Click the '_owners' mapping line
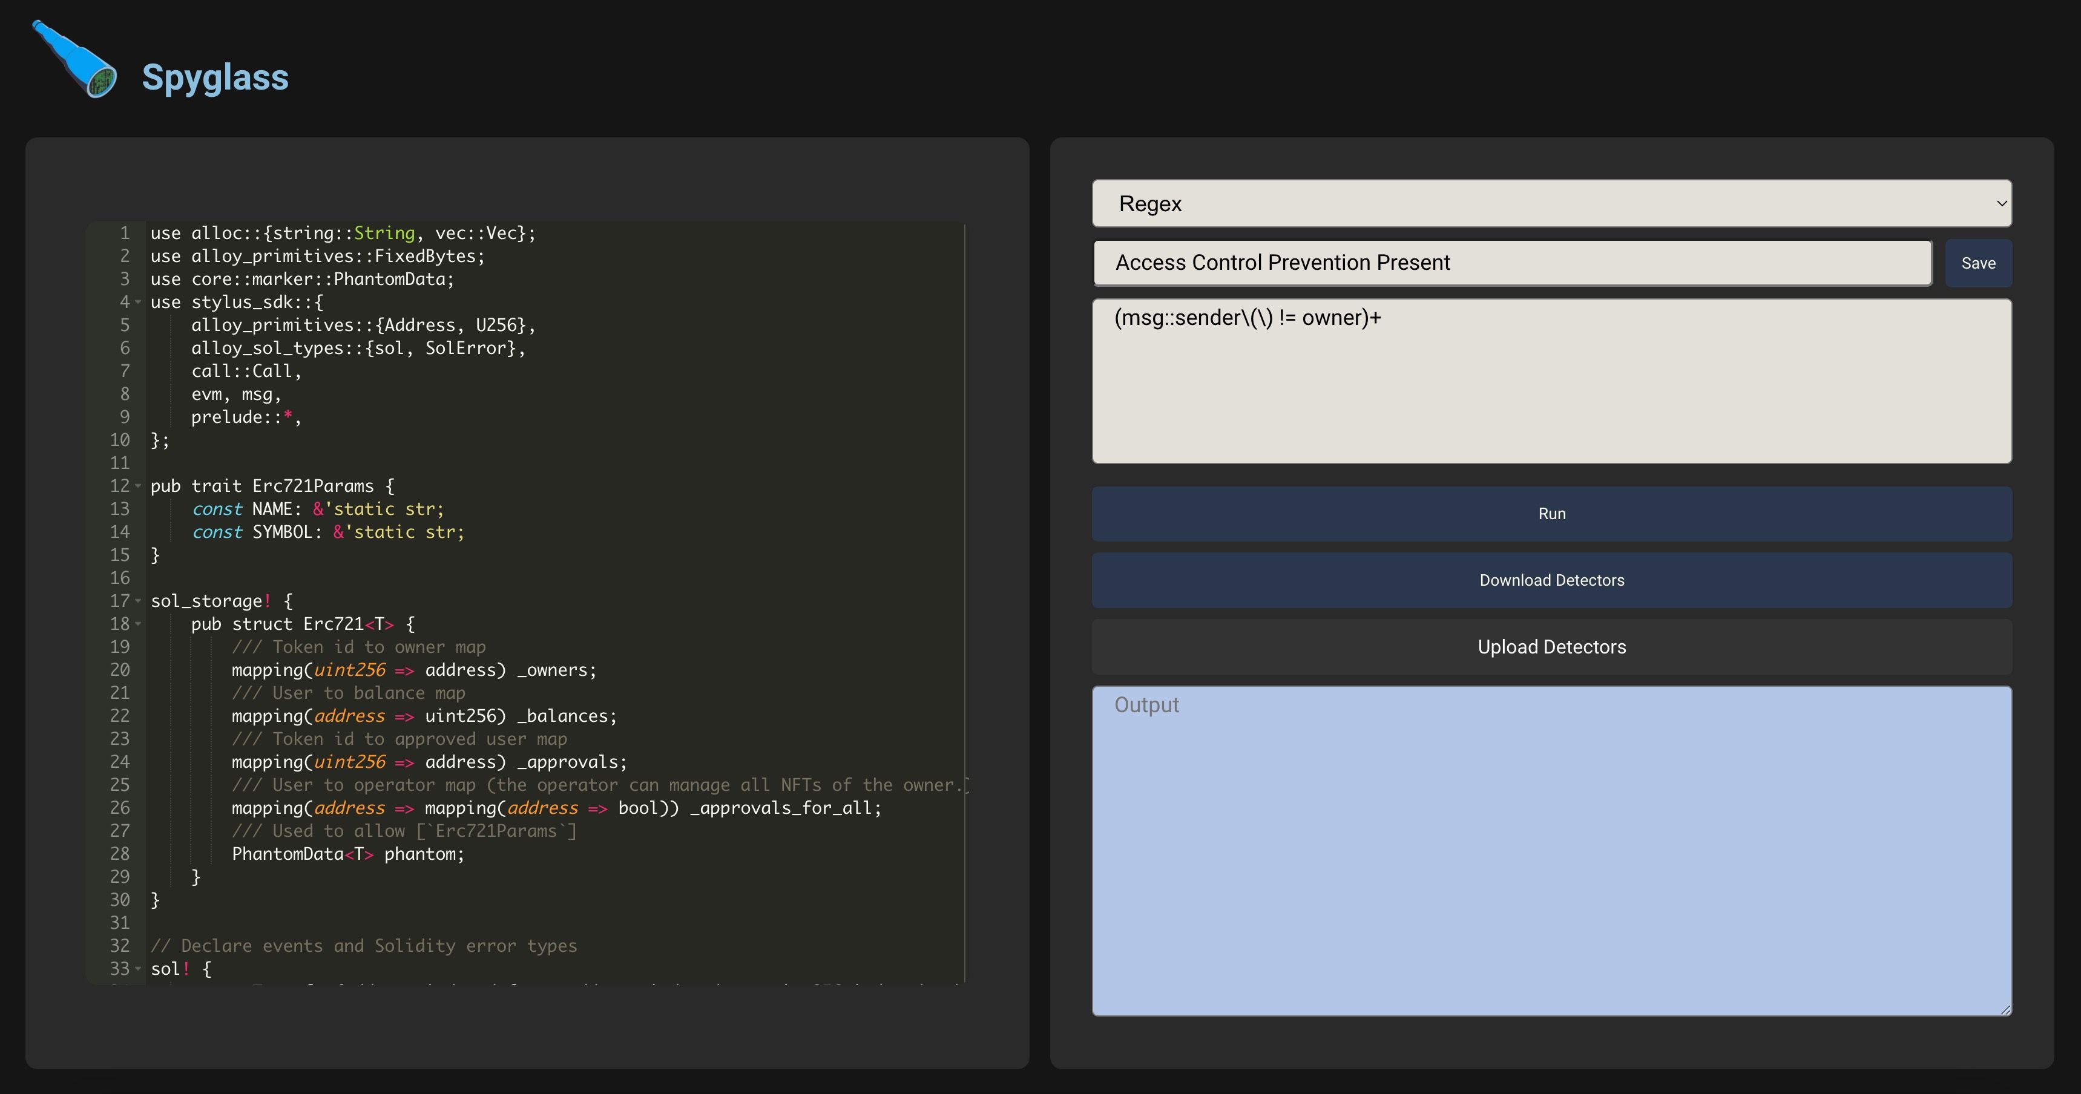2081x1094 pixels. pos(413,670)
